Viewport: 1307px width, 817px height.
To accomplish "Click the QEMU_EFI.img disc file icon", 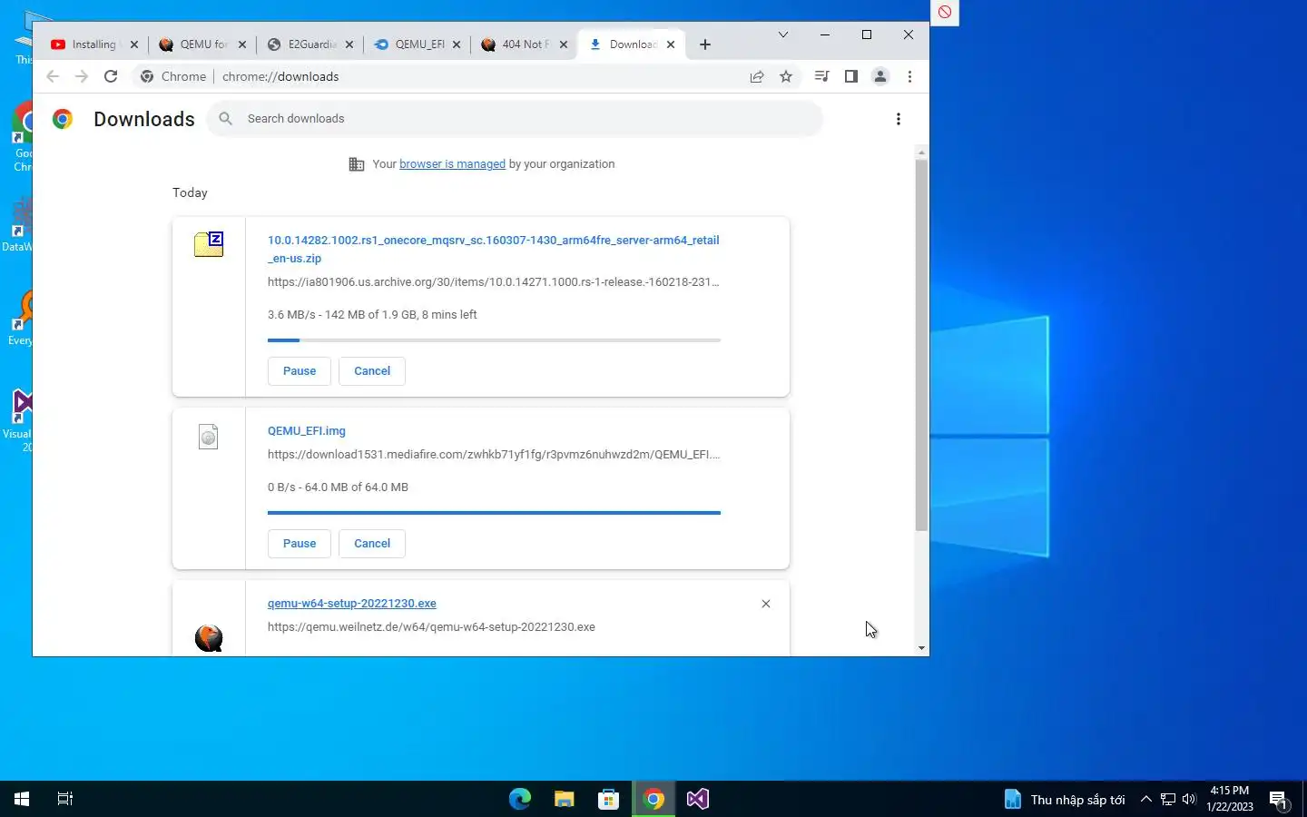I will coord(209,437).
